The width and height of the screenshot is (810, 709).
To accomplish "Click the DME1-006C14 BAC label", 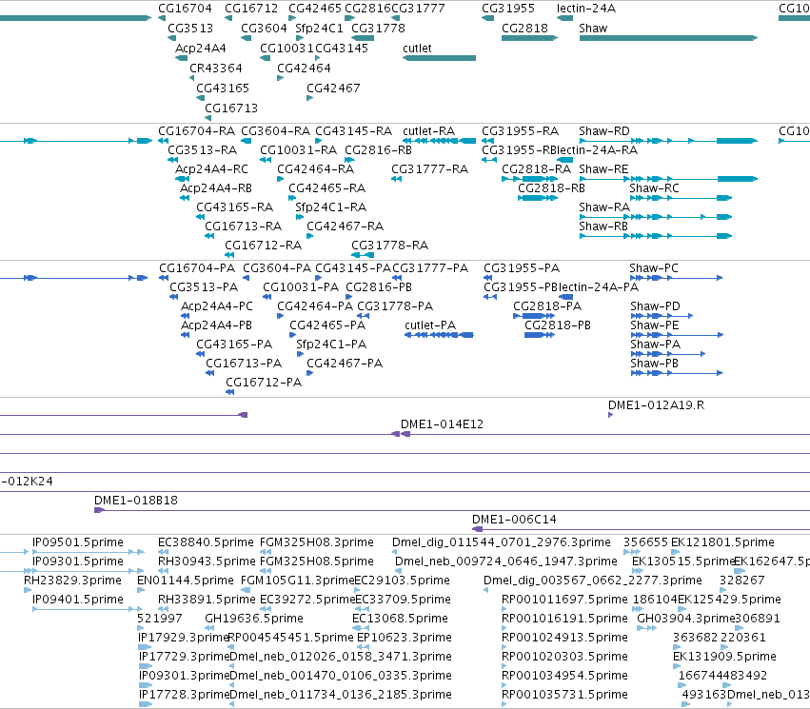I will (515, 520).
